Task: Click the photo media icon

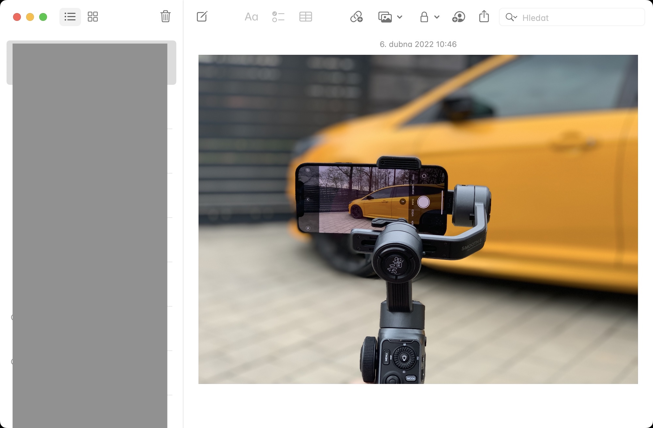Action: click(x=385, y=17)
